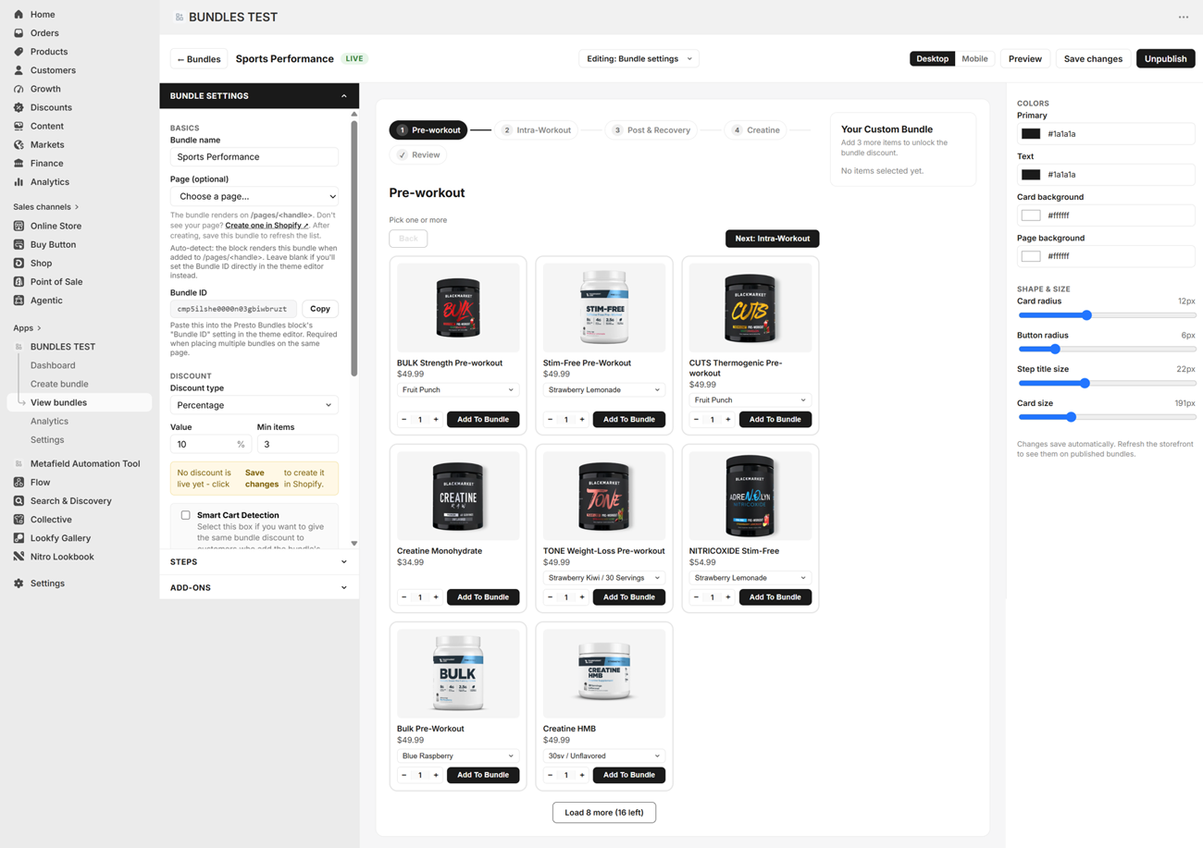
Task: Go to the Intra-Workout step tab
Action: [x=537, y=129]
